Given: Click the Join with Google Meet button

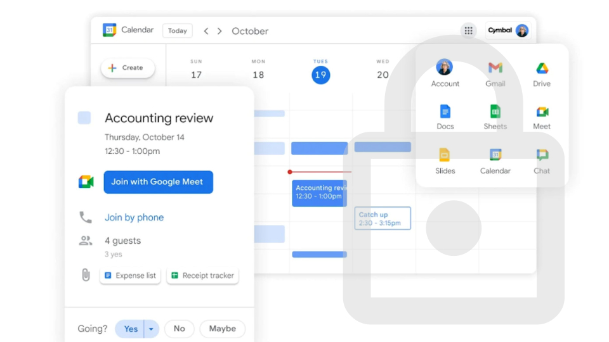Looking at the screenshot, I should [x=158, y=182].
